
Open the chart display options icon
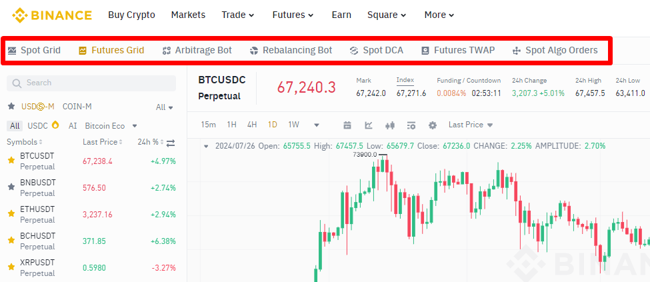point(411,125)
